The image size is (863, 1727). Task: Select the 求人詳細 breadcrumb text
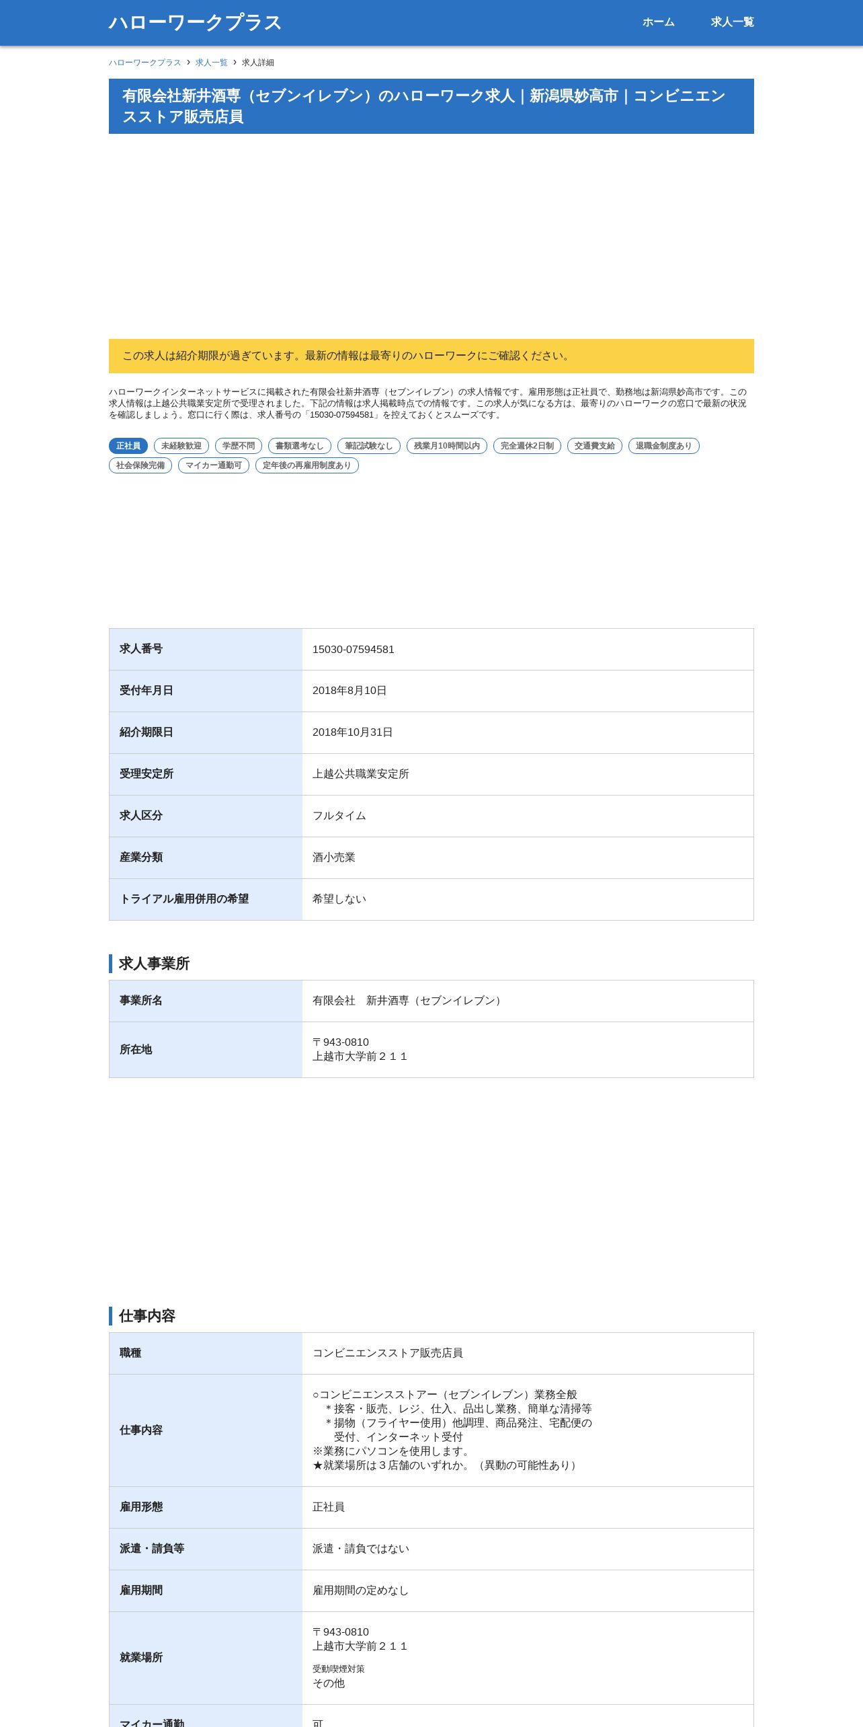pos(258,63)
